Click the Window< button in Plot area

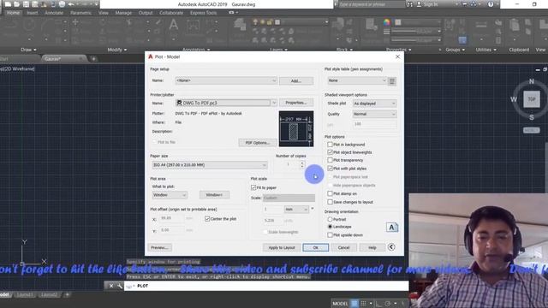[x=214, y=195]
